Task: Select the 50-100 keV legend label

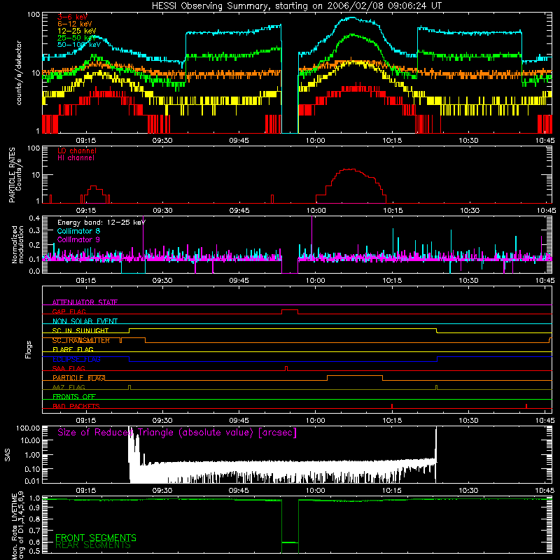Action: point(78,45)
